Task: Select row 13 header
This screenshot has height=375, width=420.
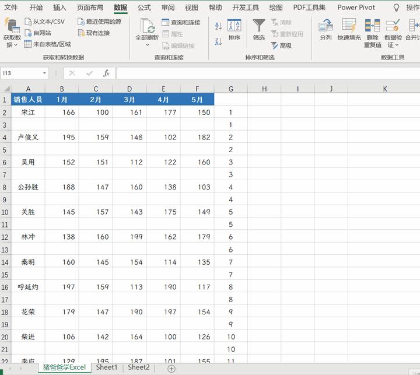Action: (x=5, y=250)
